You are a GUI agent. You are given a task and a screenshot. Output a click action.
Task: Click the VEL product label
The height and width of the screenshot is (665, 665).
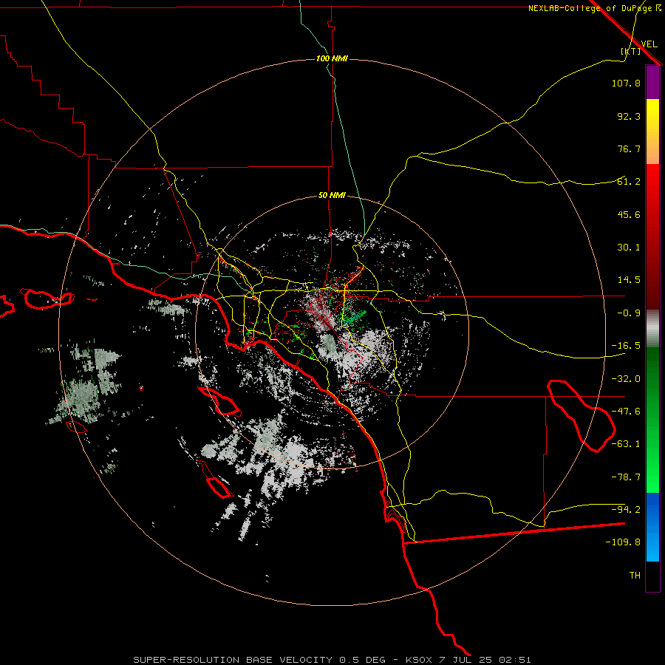click(649, 44)
